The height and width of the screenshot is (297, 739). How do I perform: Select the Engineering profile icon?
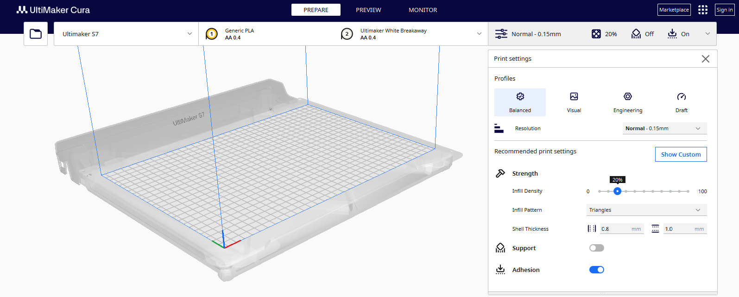click(x=628, y=96)
